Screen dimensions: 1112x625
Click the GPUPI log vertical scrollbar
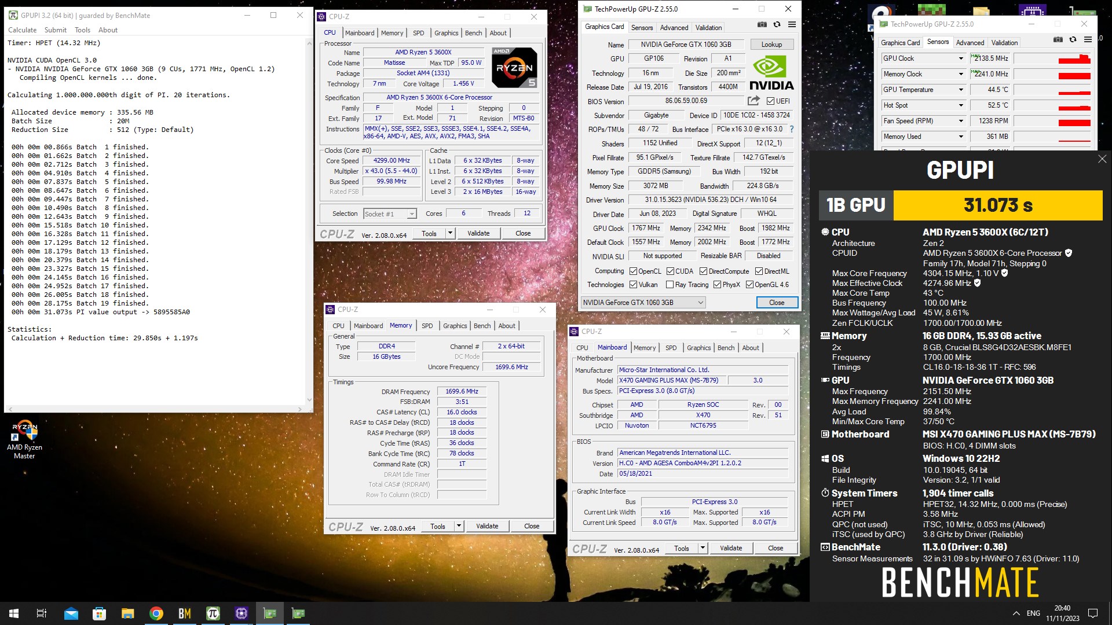pos(309,222)
